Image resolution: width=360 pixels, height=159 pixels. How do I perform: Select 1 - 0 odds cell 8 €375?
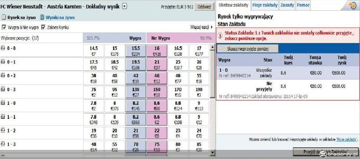115,106
